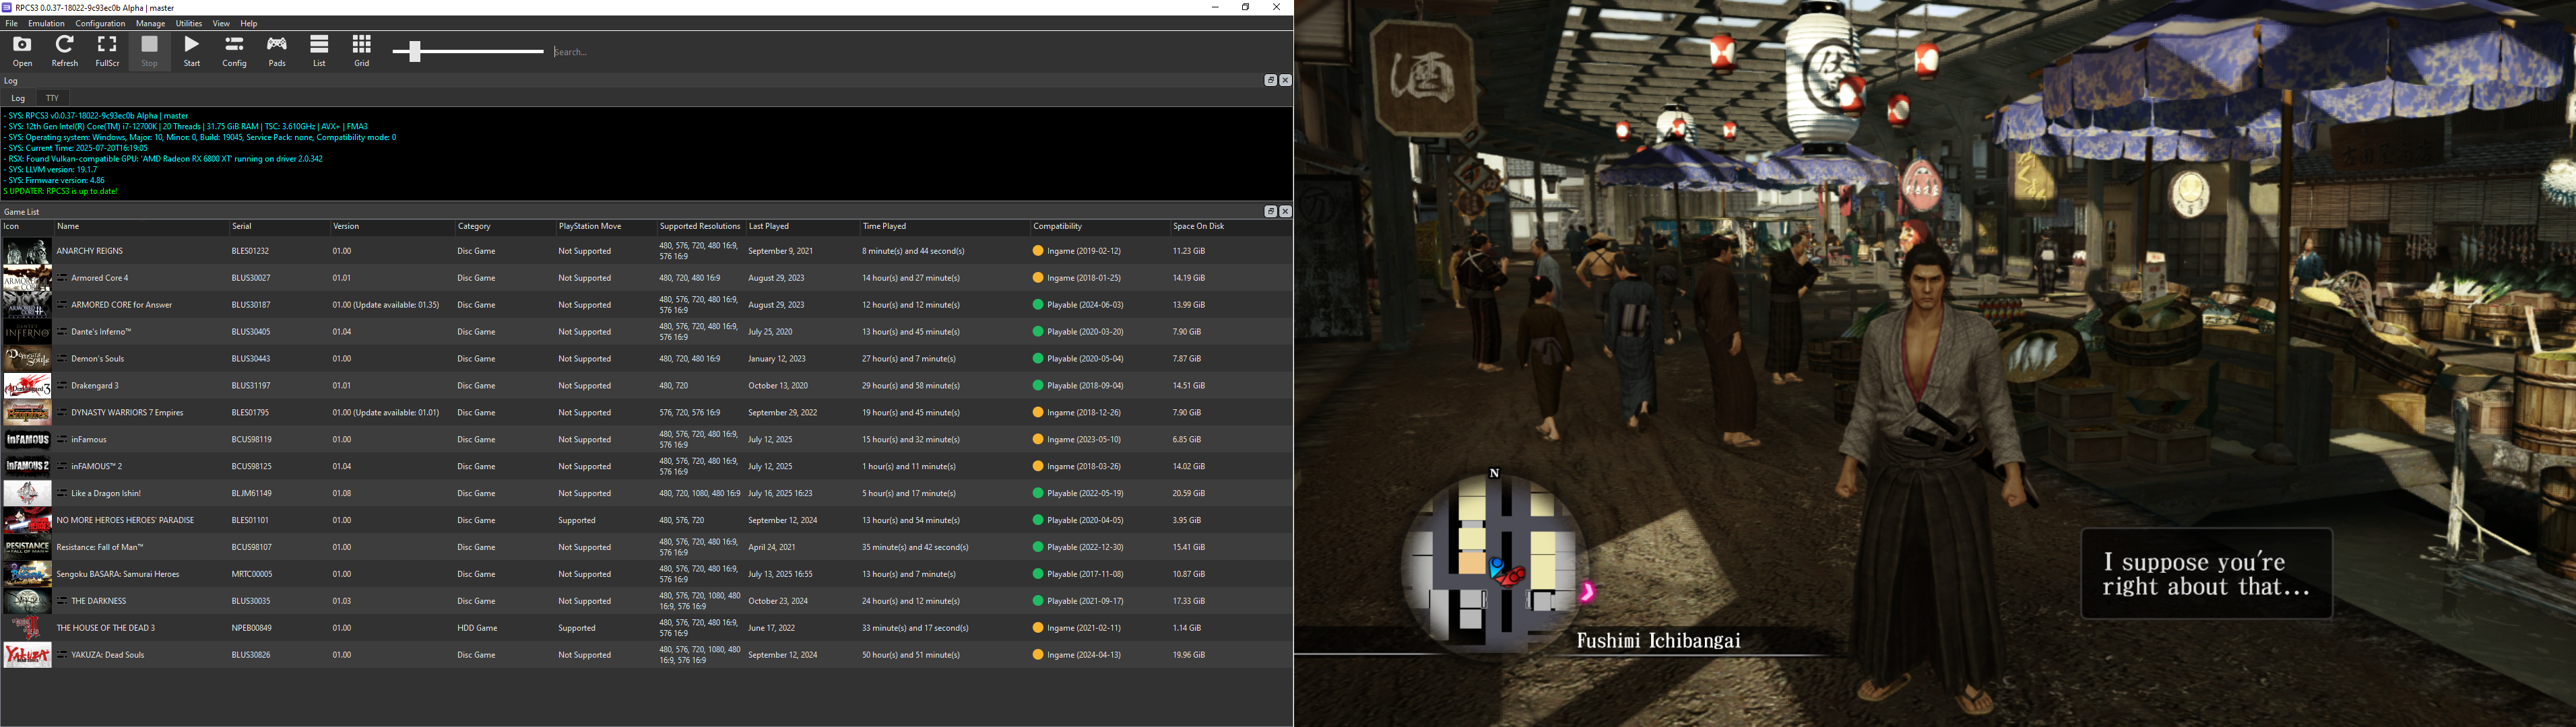Click the dialogue box in the game window

point(2206,574)
